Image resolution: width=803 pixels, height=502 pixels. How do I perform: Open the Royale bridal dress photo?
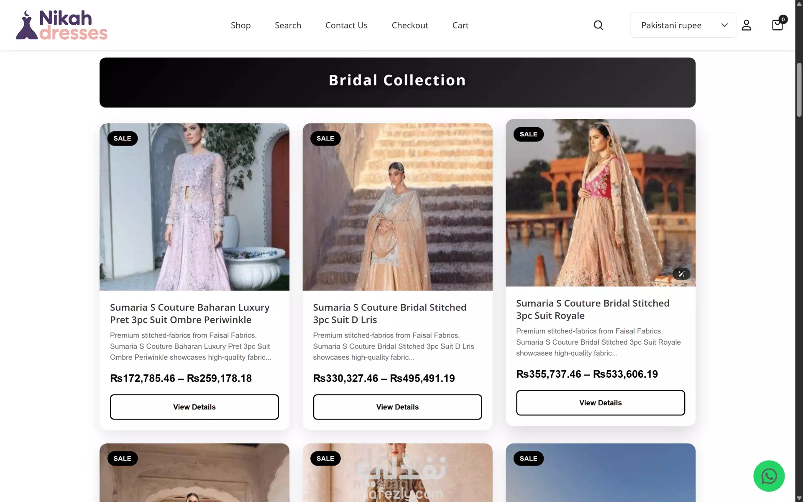click(601, 202)
